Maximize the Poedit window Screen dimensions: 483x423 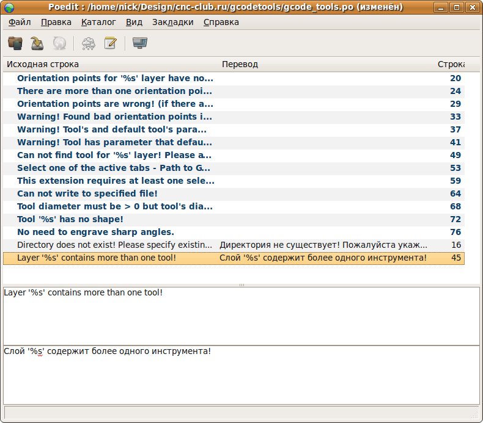tap(457, 7)
